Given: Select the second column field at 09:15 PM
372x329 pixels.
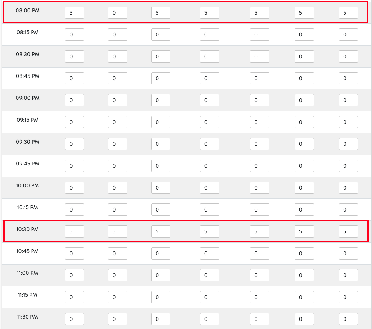Looking at the screenshot, I should pyautogui.click(x=117, y=122).
